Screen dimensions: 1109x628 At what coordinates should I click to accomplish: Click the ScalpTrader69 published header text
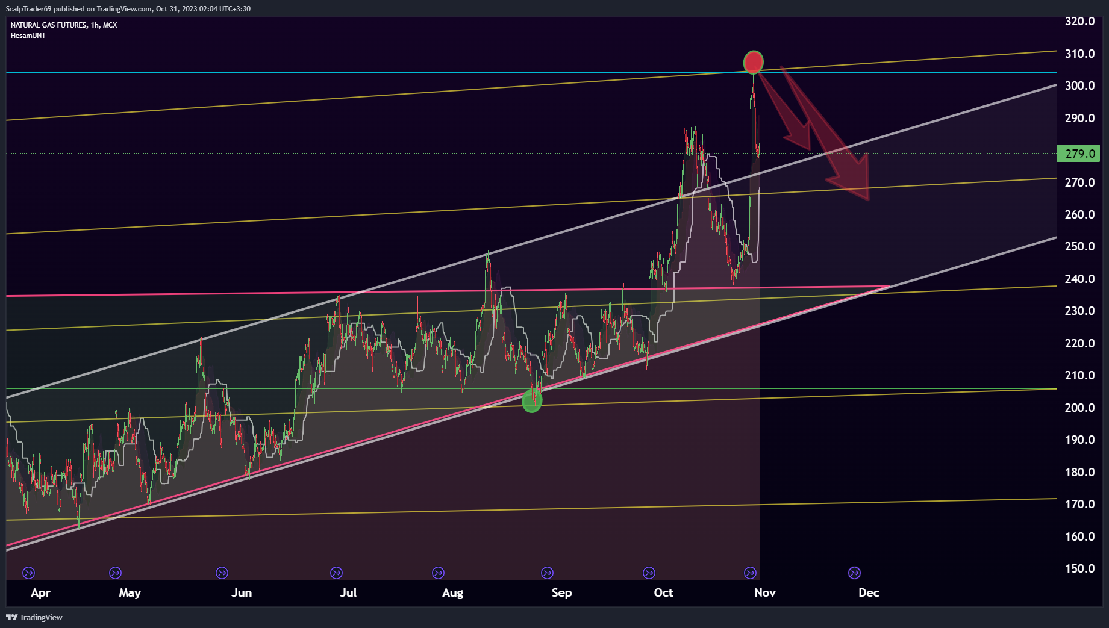(x=128, y=8)
